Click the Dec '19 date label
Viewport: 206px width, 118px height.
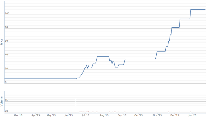(175, 115)
